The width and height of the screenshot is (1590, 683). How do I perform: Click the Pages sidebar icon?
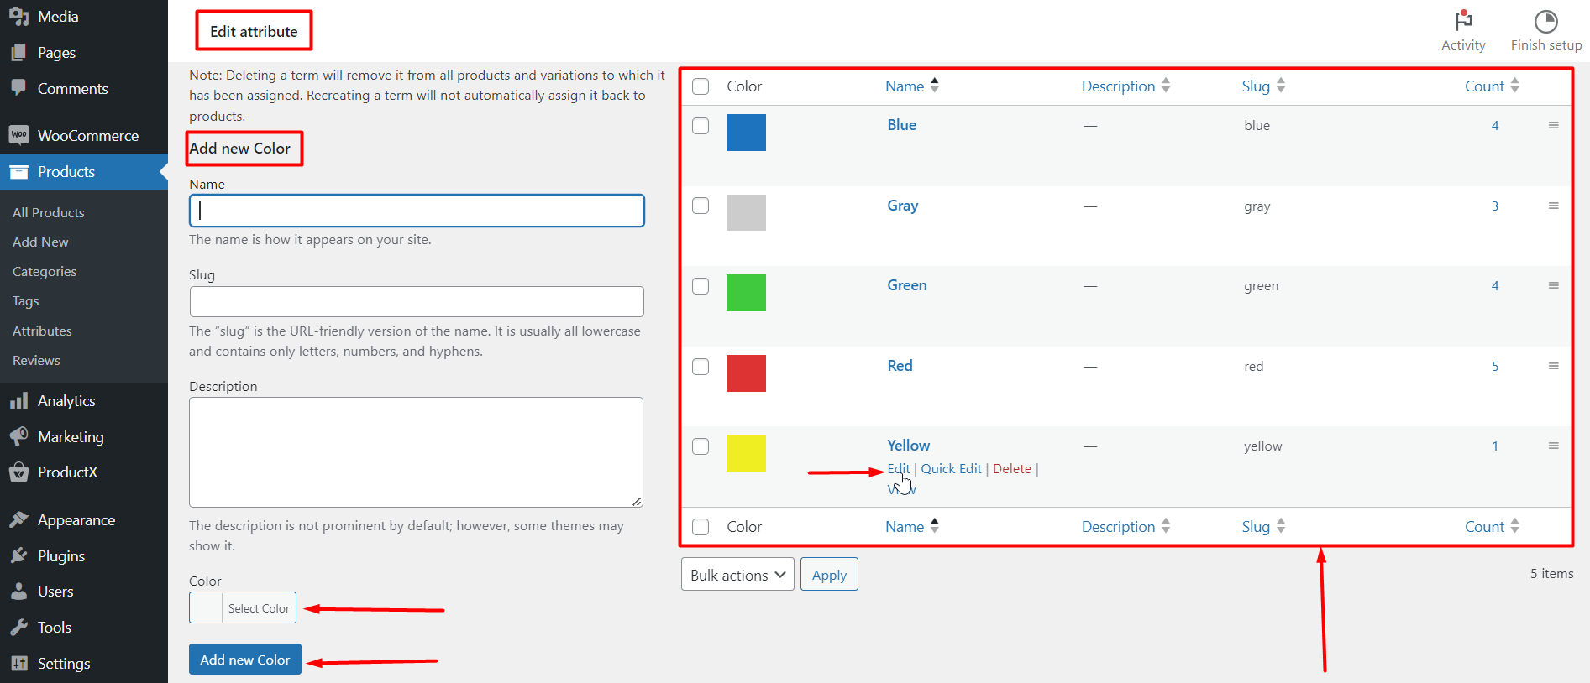pyautogui.click(x=18, y=52)
